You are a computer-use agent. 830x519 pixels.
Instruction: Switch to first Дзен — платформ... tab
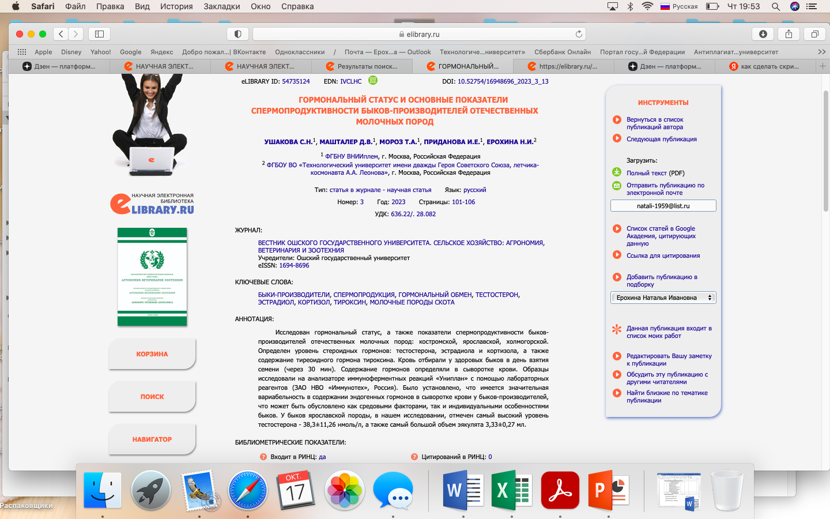(x=59, y=66)
